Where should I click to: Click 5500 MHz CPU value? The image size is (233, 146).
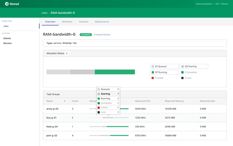click(141, 109)
